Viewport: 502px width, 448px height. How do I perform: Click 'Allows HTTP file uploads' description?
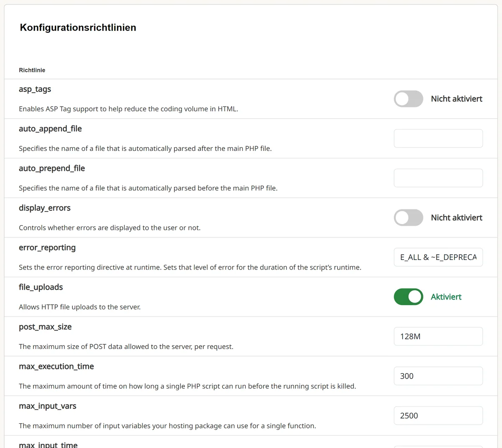click(79, 307)
